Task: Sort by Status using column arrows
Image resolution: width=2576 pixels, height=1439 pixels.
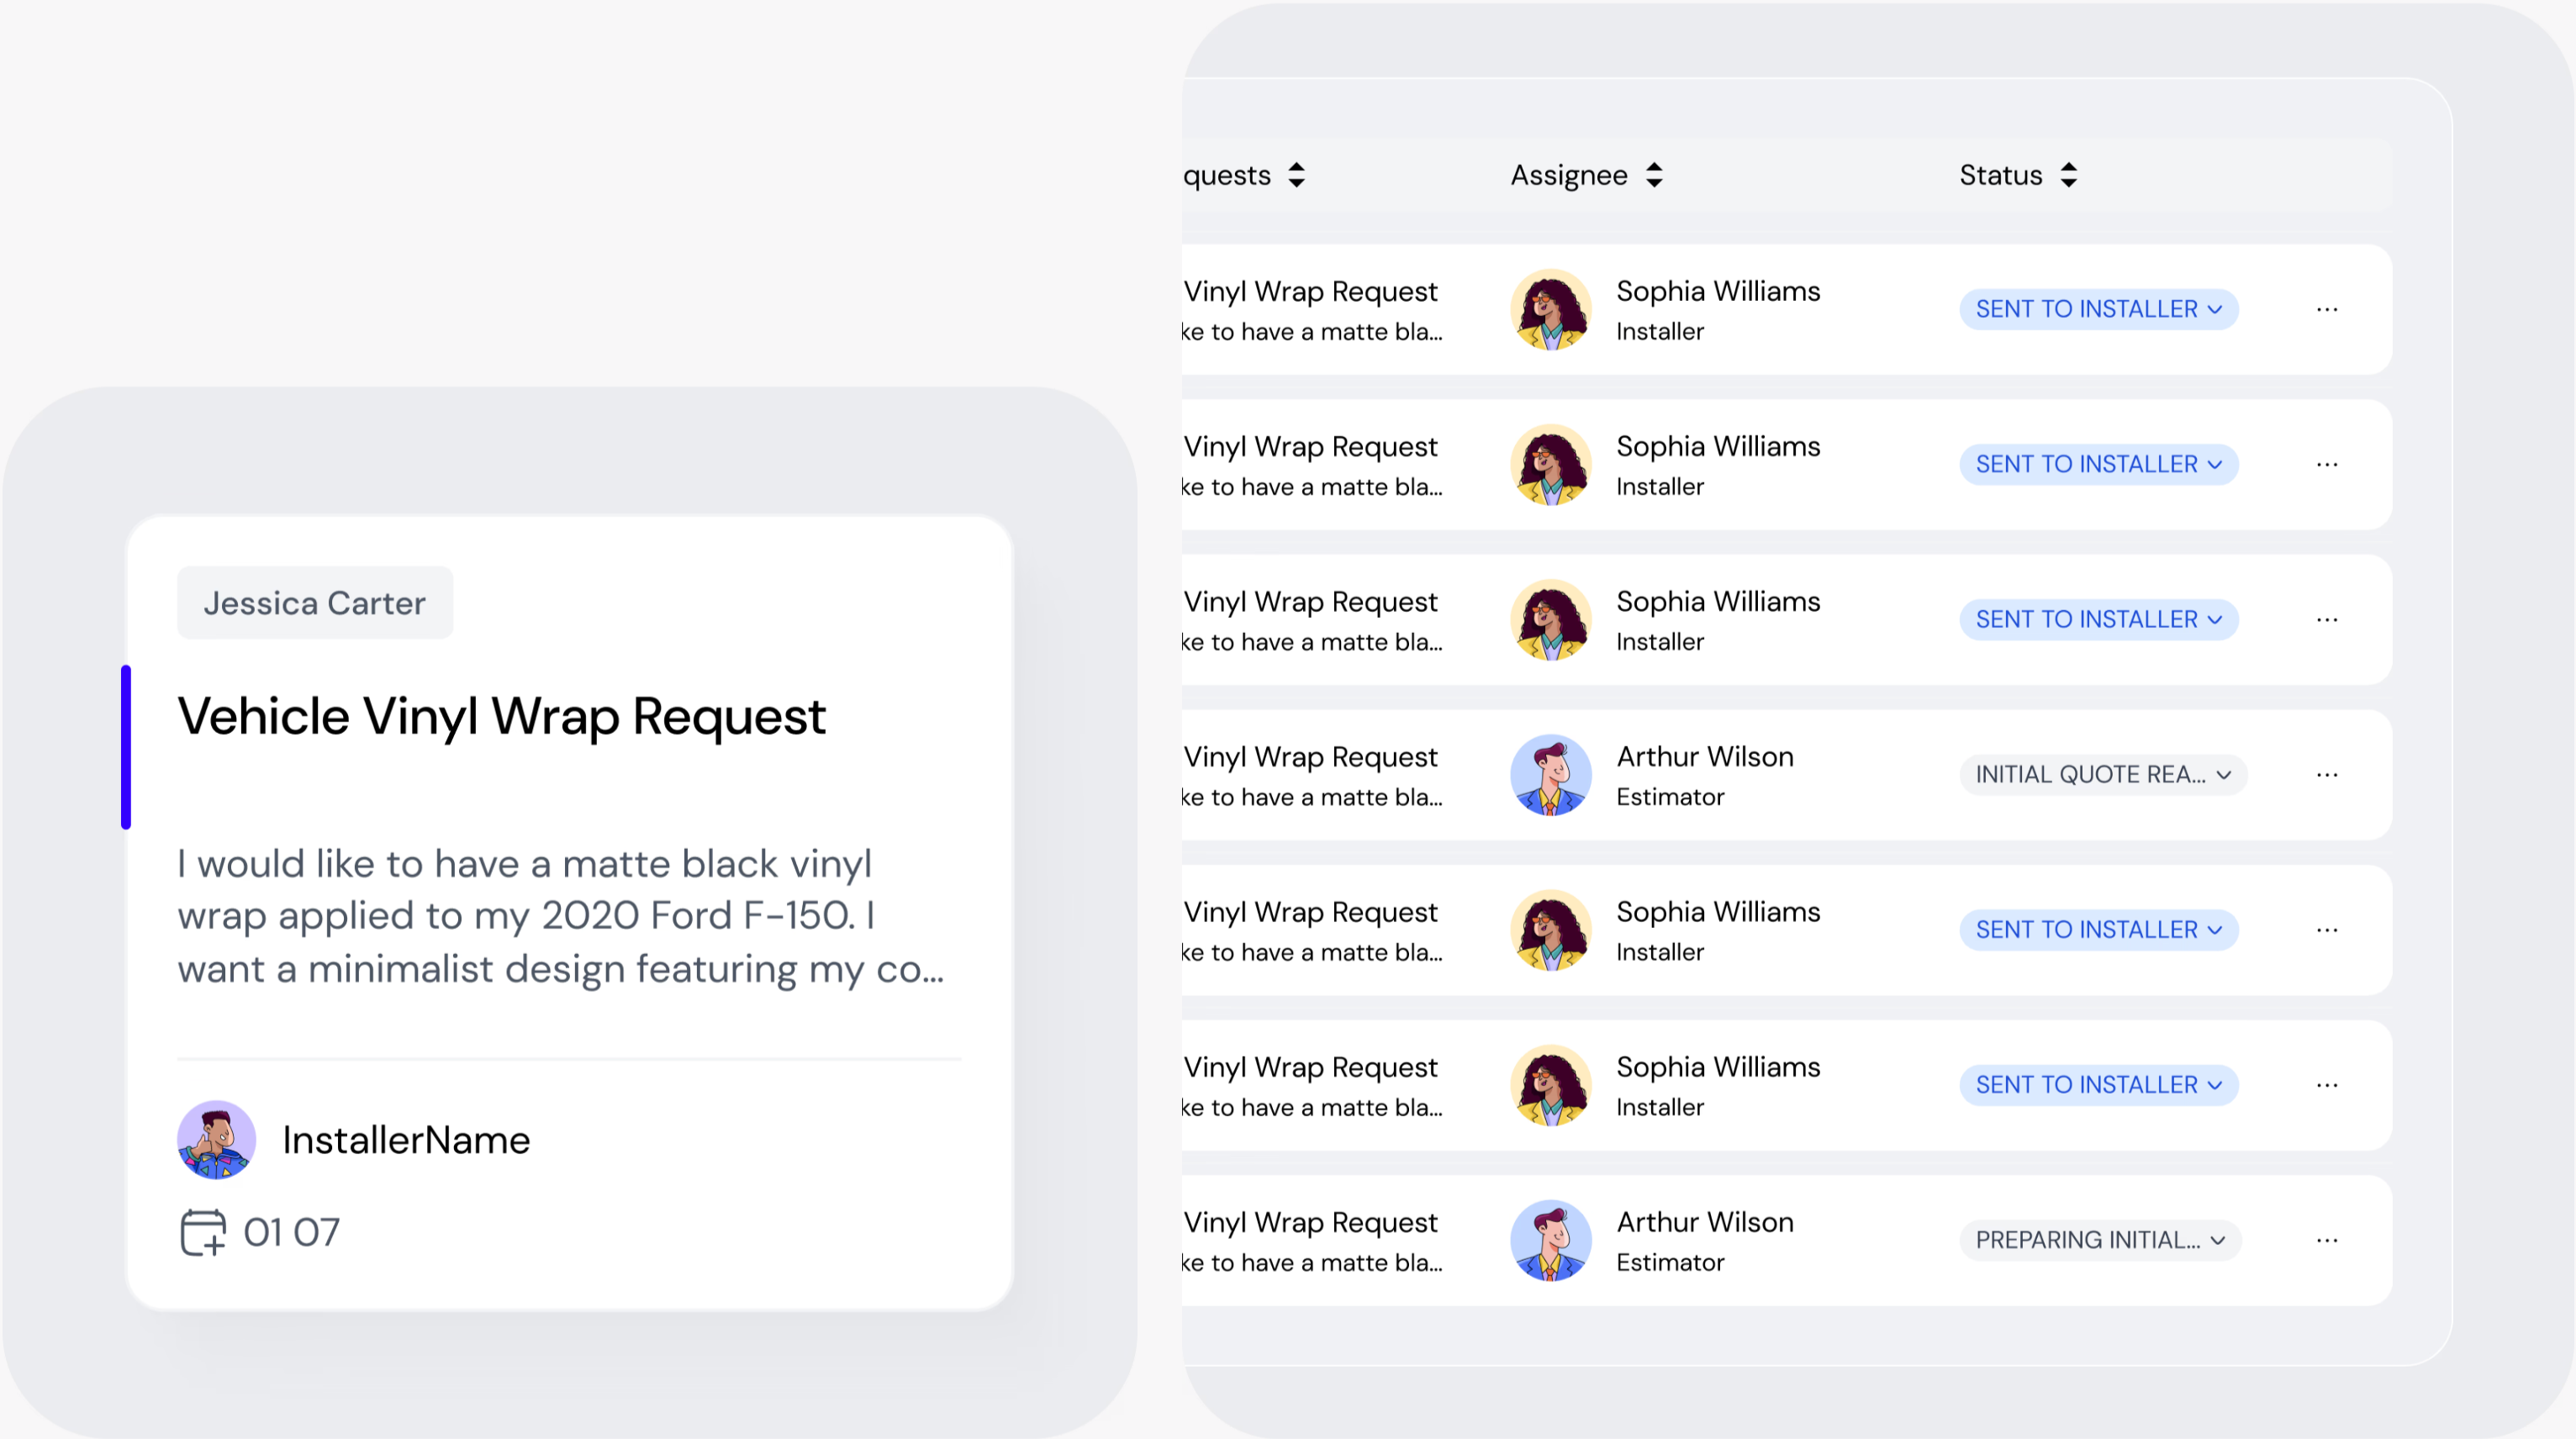Action: [2069, 175]
